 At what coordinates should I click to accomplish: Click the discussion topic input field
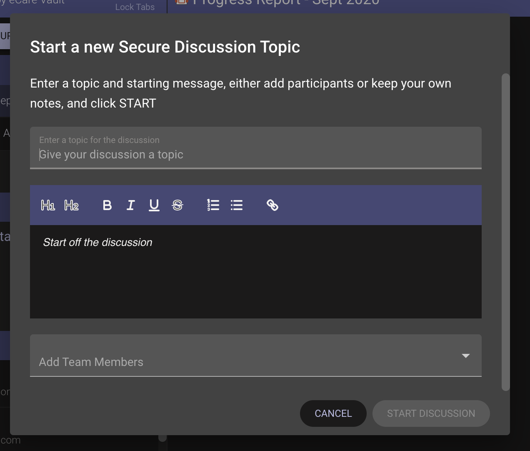(255, 154)
